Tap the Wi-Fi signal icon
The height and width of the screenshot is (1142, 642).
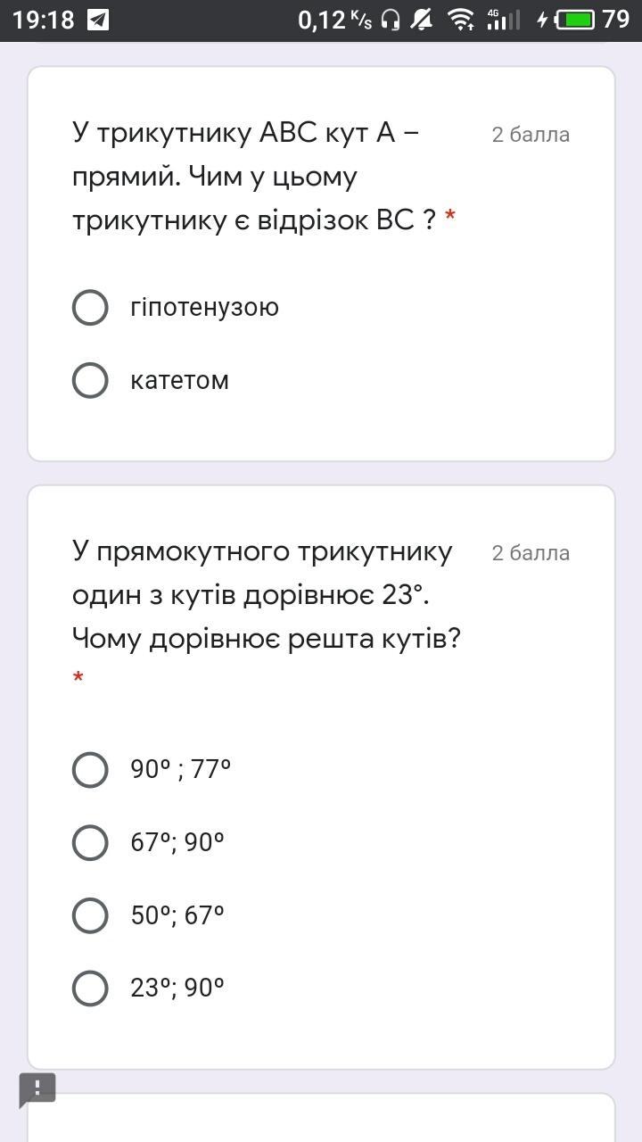461,20
